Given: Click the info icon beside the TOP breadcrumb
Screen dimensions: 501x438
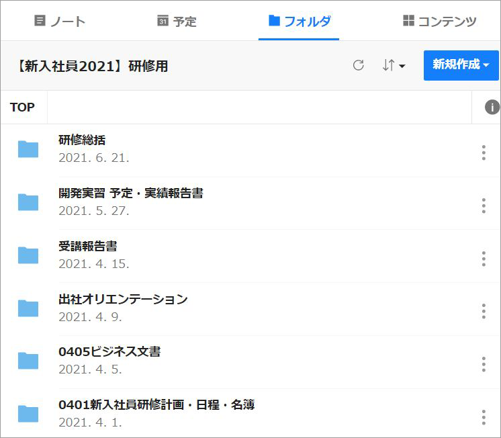Looking at the screenshot, I should tap(492, 107).
